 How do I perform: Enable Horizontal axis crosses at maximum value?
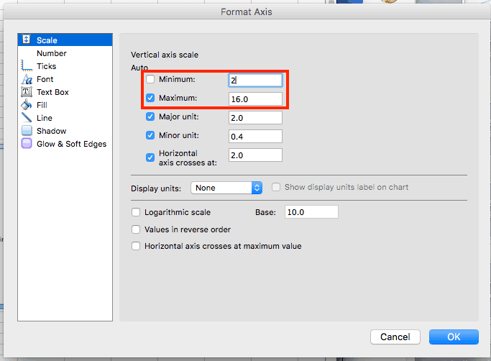pos(136,246)
